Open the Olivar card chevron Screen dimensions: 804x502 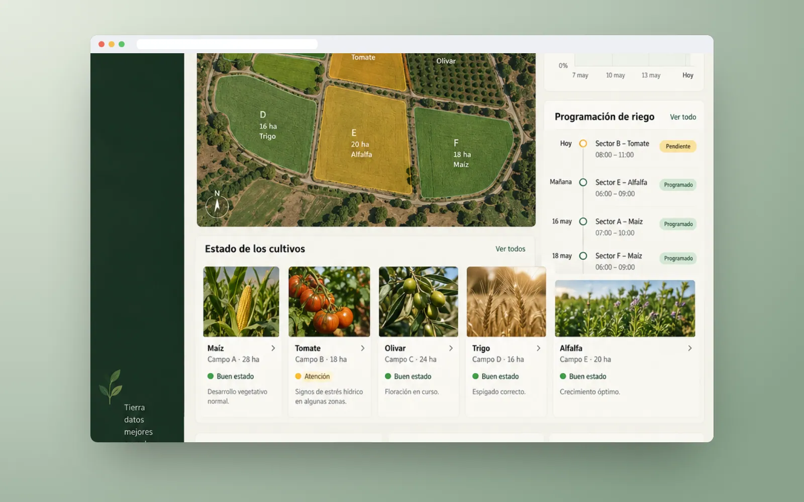[x=451, y=348]
